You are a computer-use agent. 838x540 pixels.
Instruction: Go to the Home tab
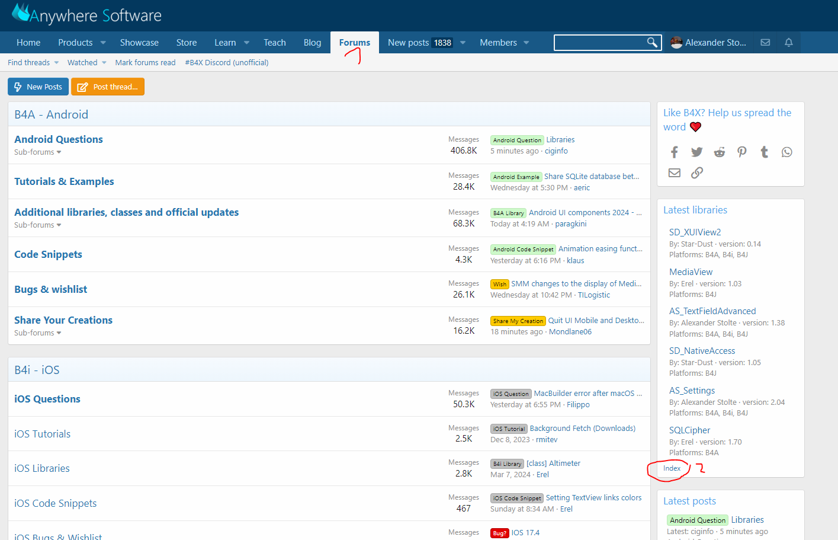click(x=28, y=43)
